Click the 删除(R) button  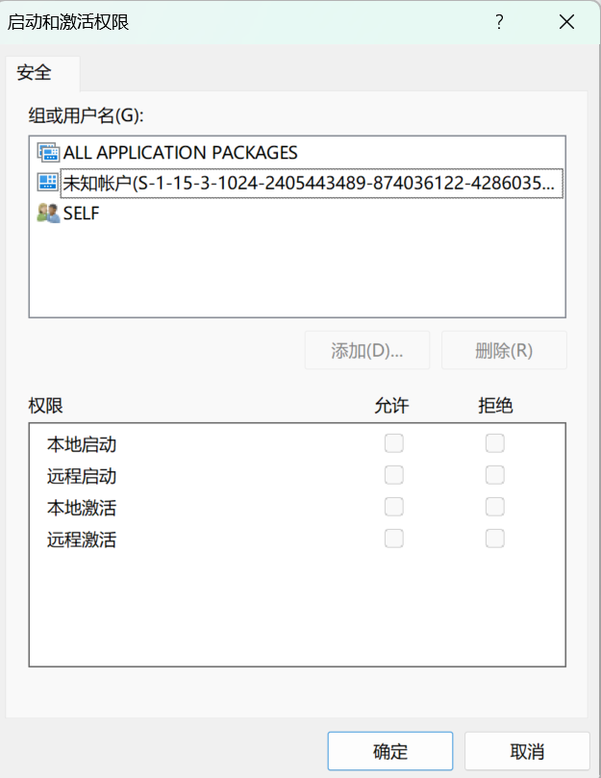pyautogui.click(x=504, y=349)
